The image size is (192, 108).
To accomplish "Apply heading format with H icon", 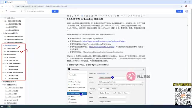I will click(x=68, y=16).
